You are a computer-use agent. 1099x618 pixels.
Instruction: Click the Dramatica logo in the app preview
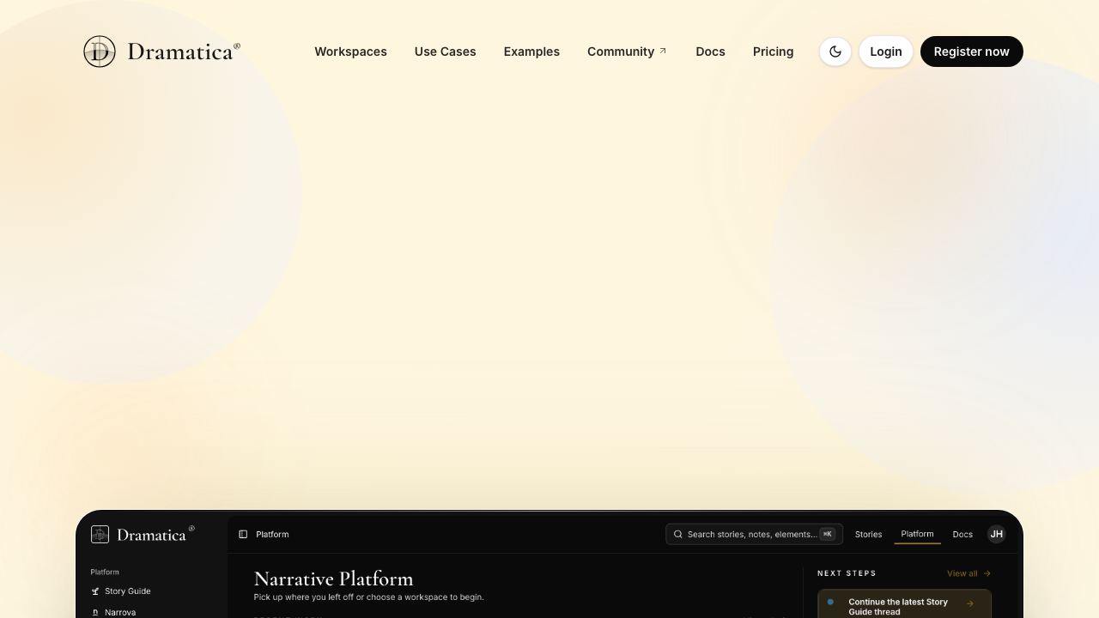[143, 534]
